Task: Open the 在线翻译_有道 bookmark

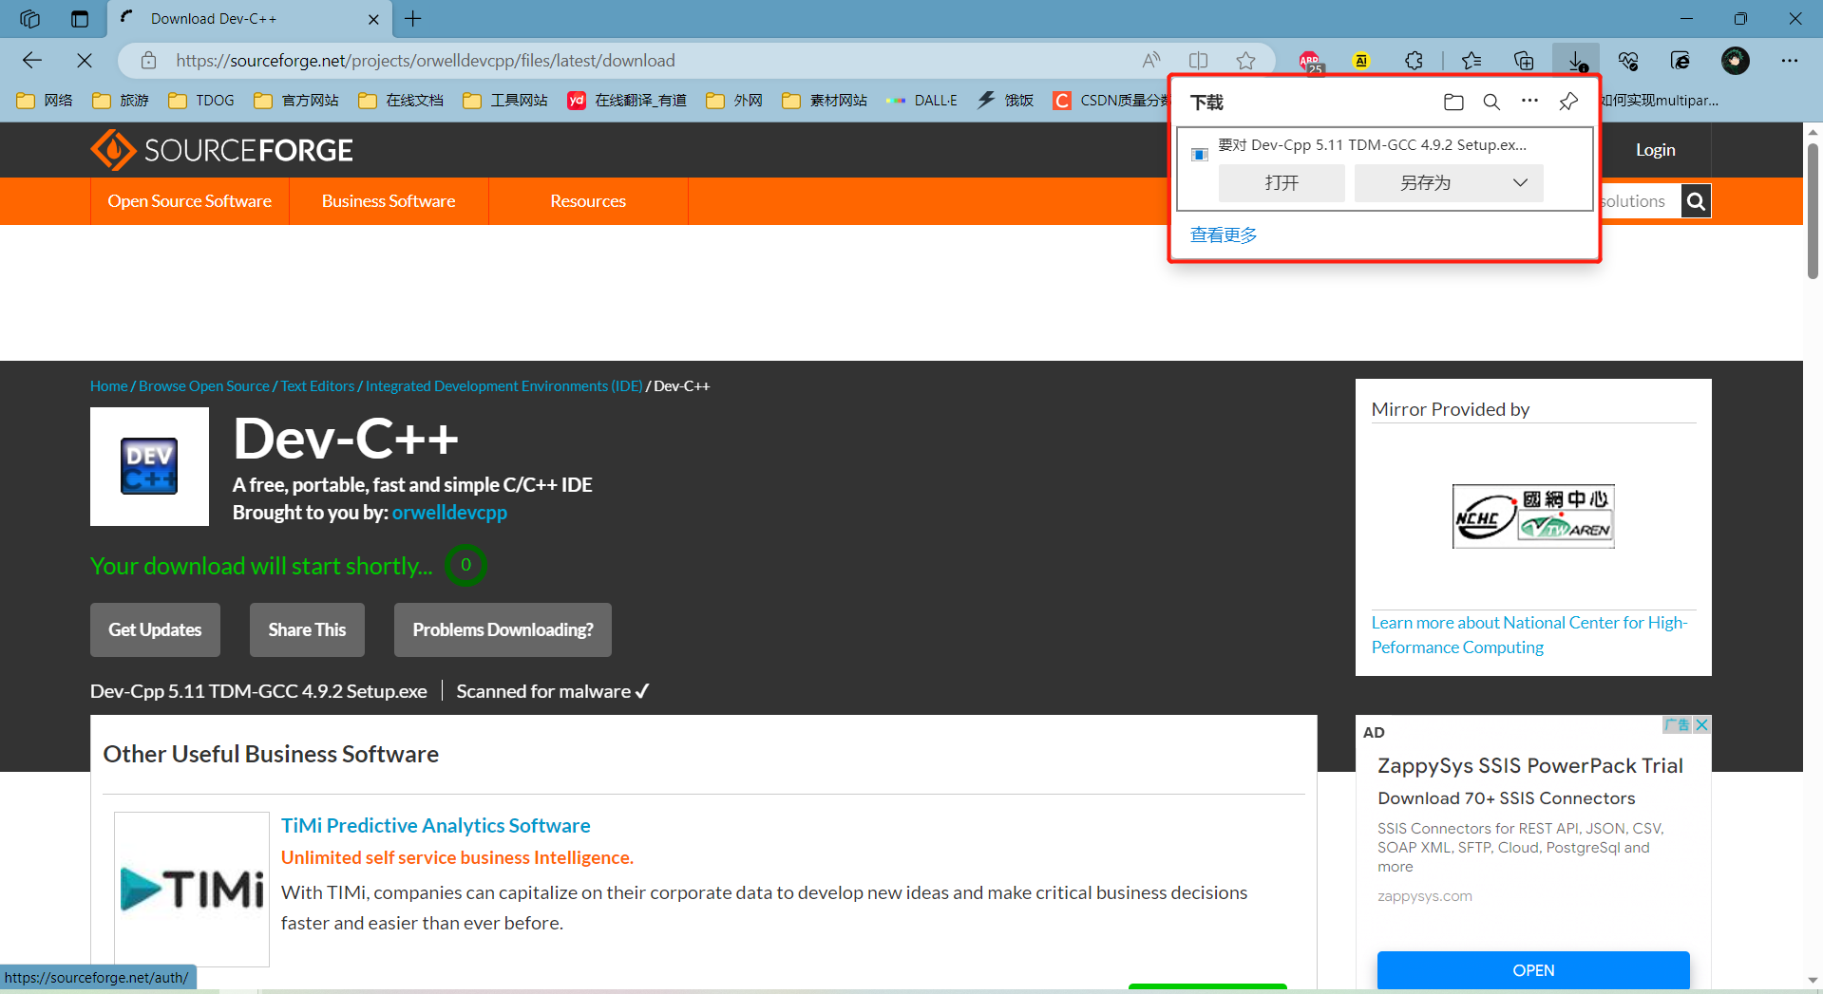Action: click(x=627, y=101)
